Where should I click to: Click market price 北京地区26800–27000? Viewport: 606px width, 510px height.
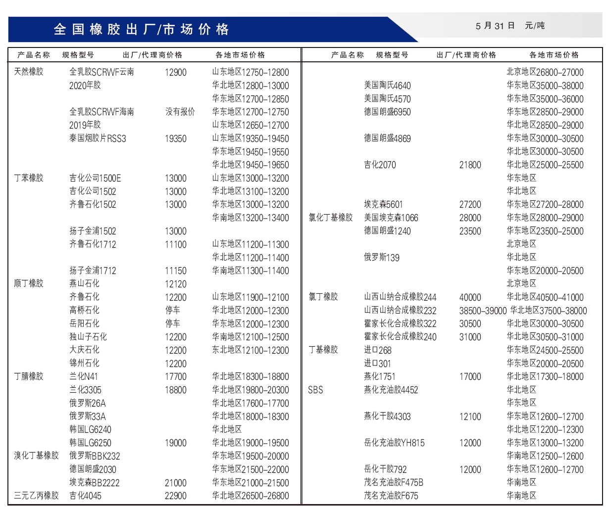pos(545,72)
